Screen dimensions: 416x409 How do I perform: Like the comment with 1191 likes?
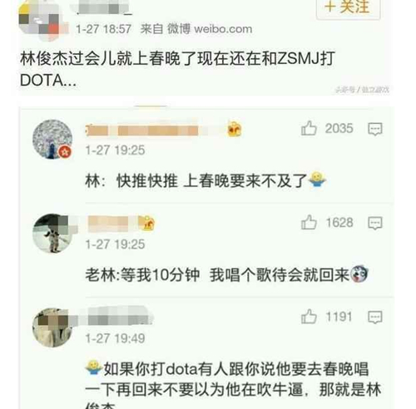coord(309,317)
